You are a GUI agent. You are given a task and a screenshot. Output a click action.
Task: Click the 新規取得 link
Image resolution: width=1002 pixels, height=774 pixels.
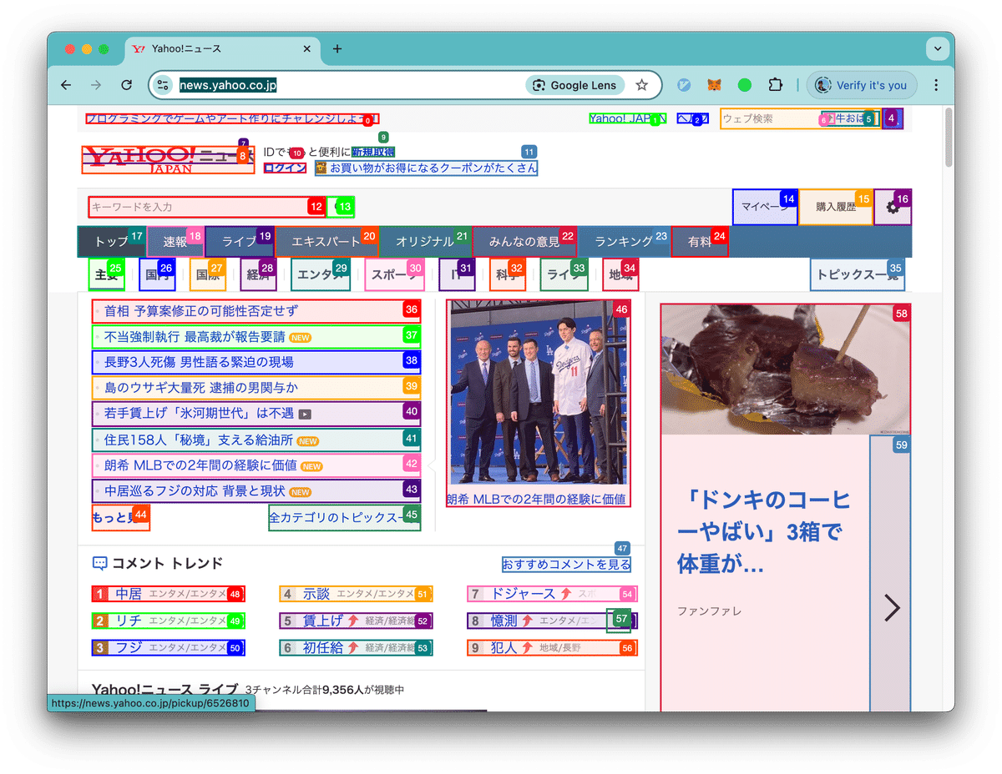point(372,152)
